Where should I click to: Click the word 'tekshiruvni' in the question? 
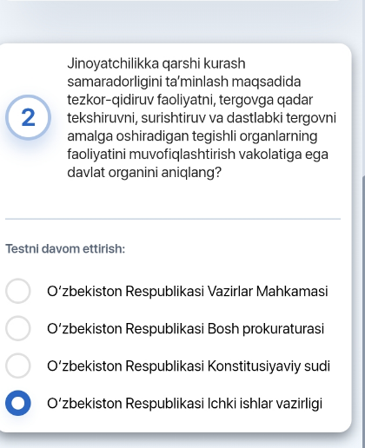click(103, 118)
